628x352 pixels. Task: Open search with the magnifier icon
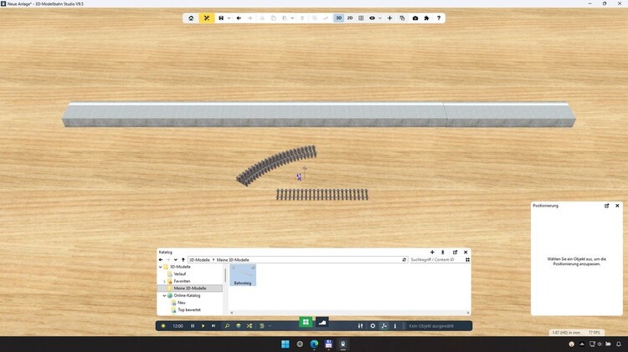point(227,326)
